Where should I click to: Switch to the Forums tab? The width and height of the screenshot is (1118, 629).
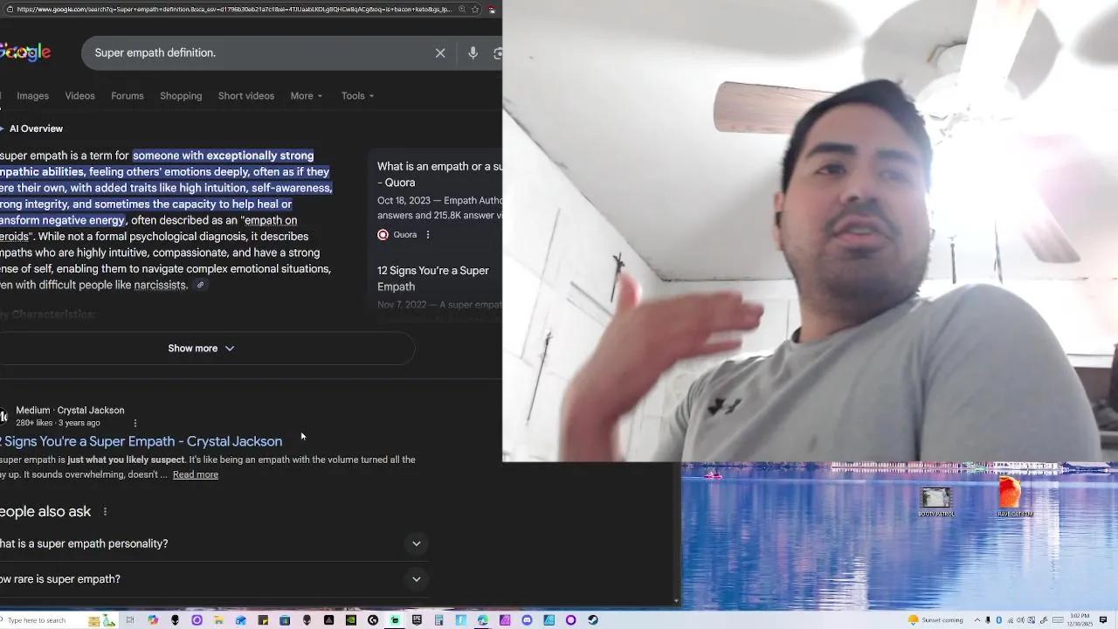pos(127,96)
